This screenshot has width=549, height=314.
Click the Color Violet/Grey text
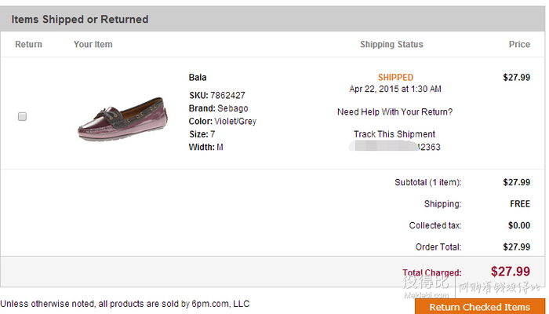(x=222, y=121)
